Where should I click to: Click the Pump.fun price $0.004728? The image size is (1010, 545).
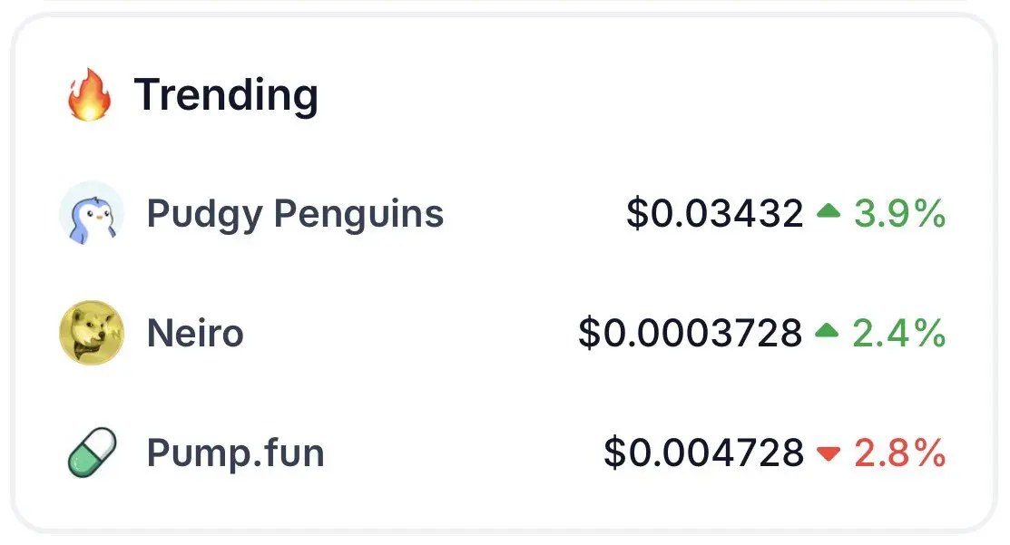click(703, 453)
